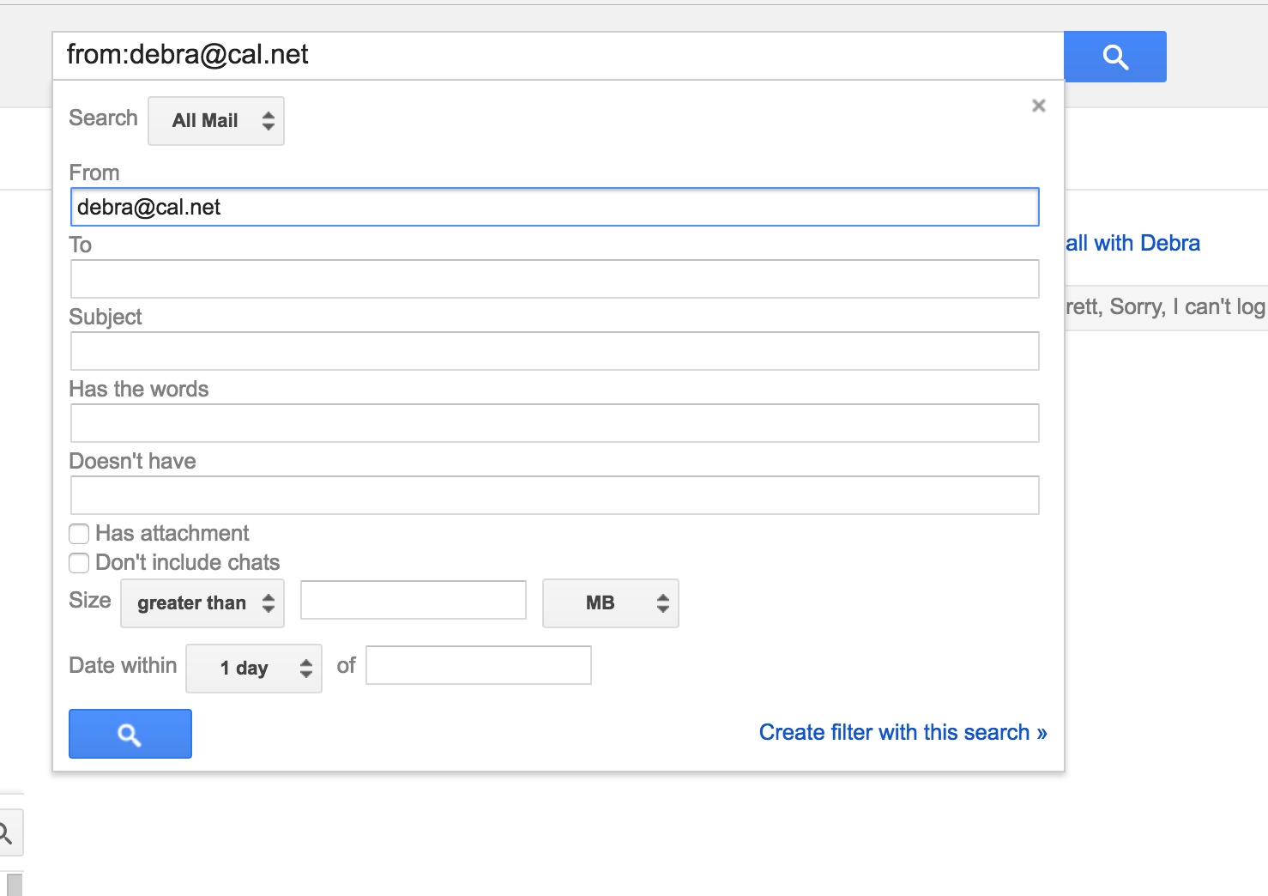
Task: Click Create filter with this search link
Action: coord(903,732)
